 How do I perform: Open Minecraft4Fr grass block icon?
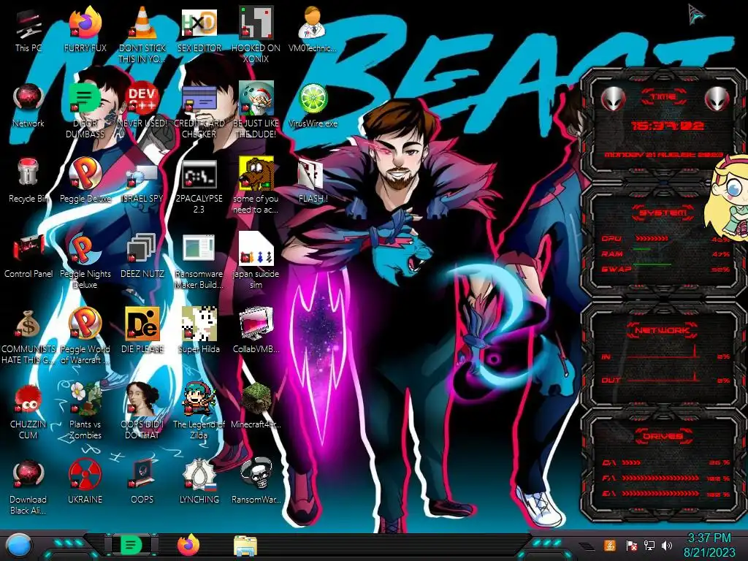tap(256, 406)
